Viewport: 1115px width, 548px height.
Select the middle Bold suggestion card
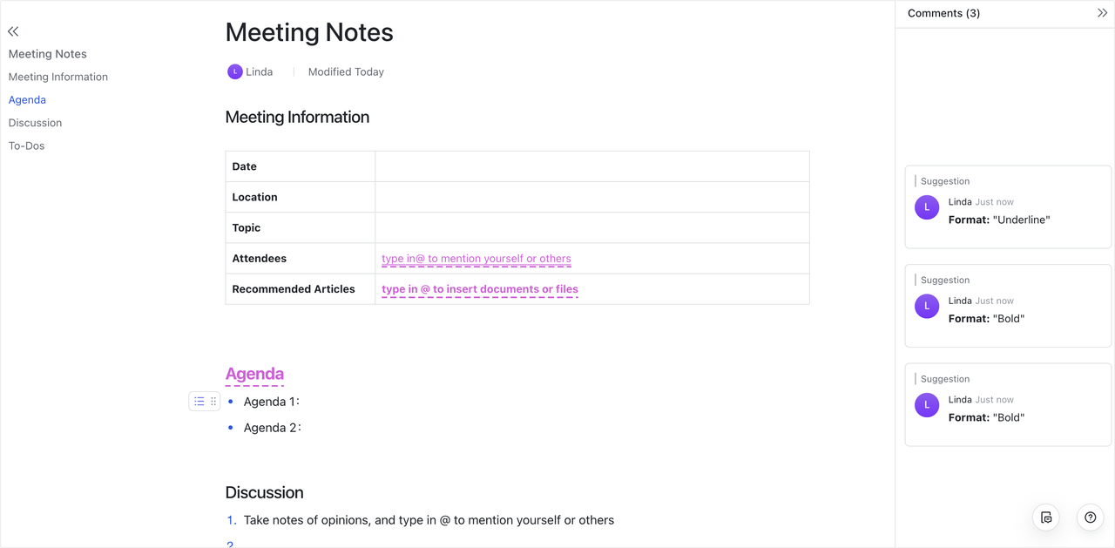pyautogui.click(x=1008, y=307)
